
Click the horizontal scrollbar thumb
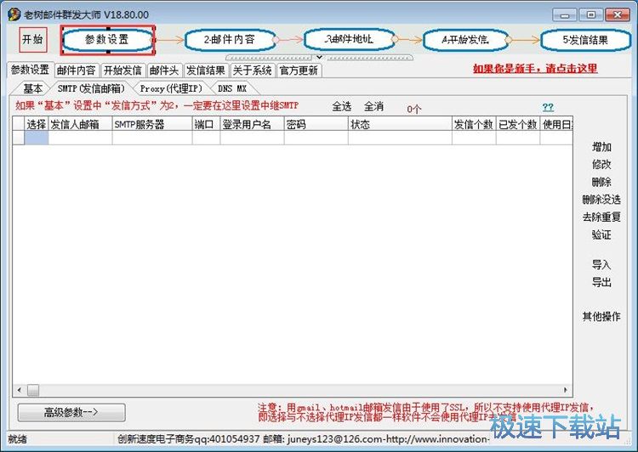pyautogui.click(x=33, y=390)
